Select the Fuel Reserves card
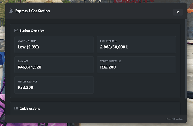The image size is (193, 126). (136, 45)
